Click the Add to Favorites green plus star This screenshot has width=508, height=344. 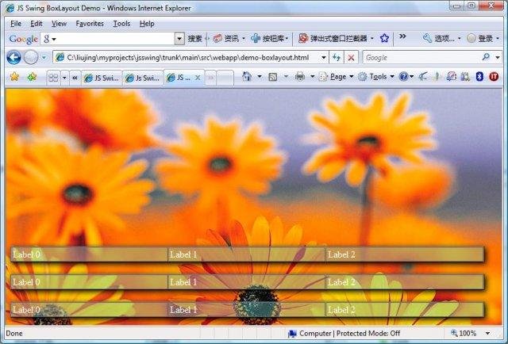32,77
